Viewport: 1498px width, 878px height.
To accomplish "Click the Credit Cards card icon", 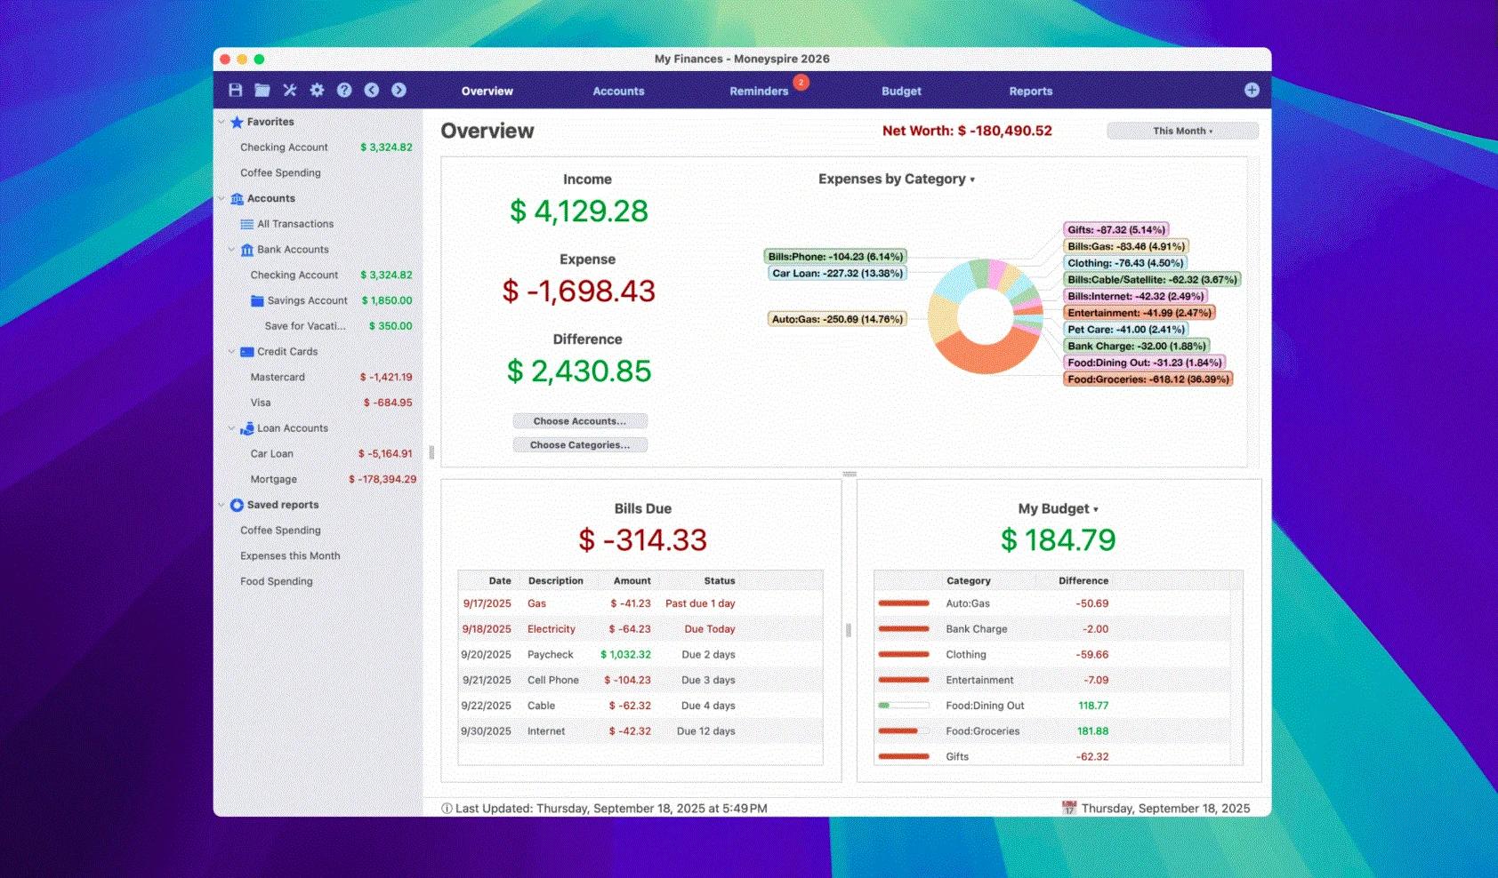I will [x=247, y=352].
